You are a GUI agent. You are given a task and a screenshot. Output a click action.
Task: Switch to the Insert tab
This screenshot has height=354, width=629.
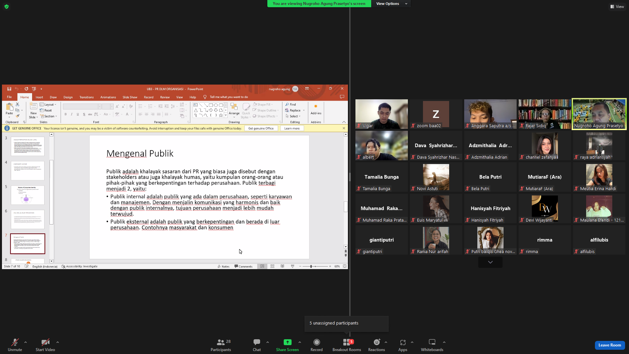(39, 97)
